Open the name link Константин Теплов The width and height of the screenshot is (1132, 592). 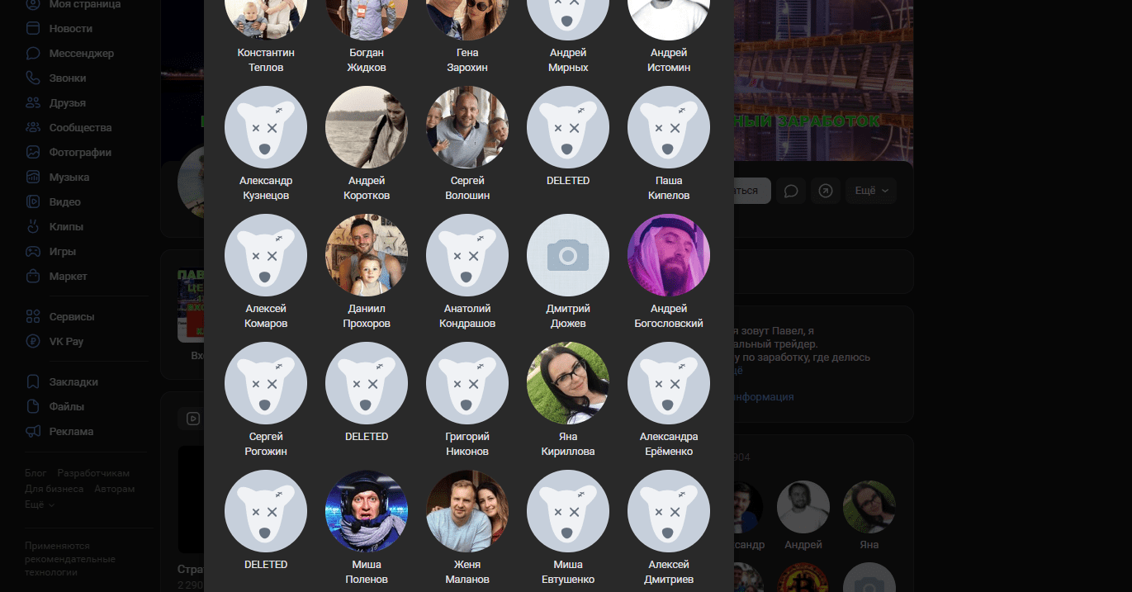tap(266, 60)
